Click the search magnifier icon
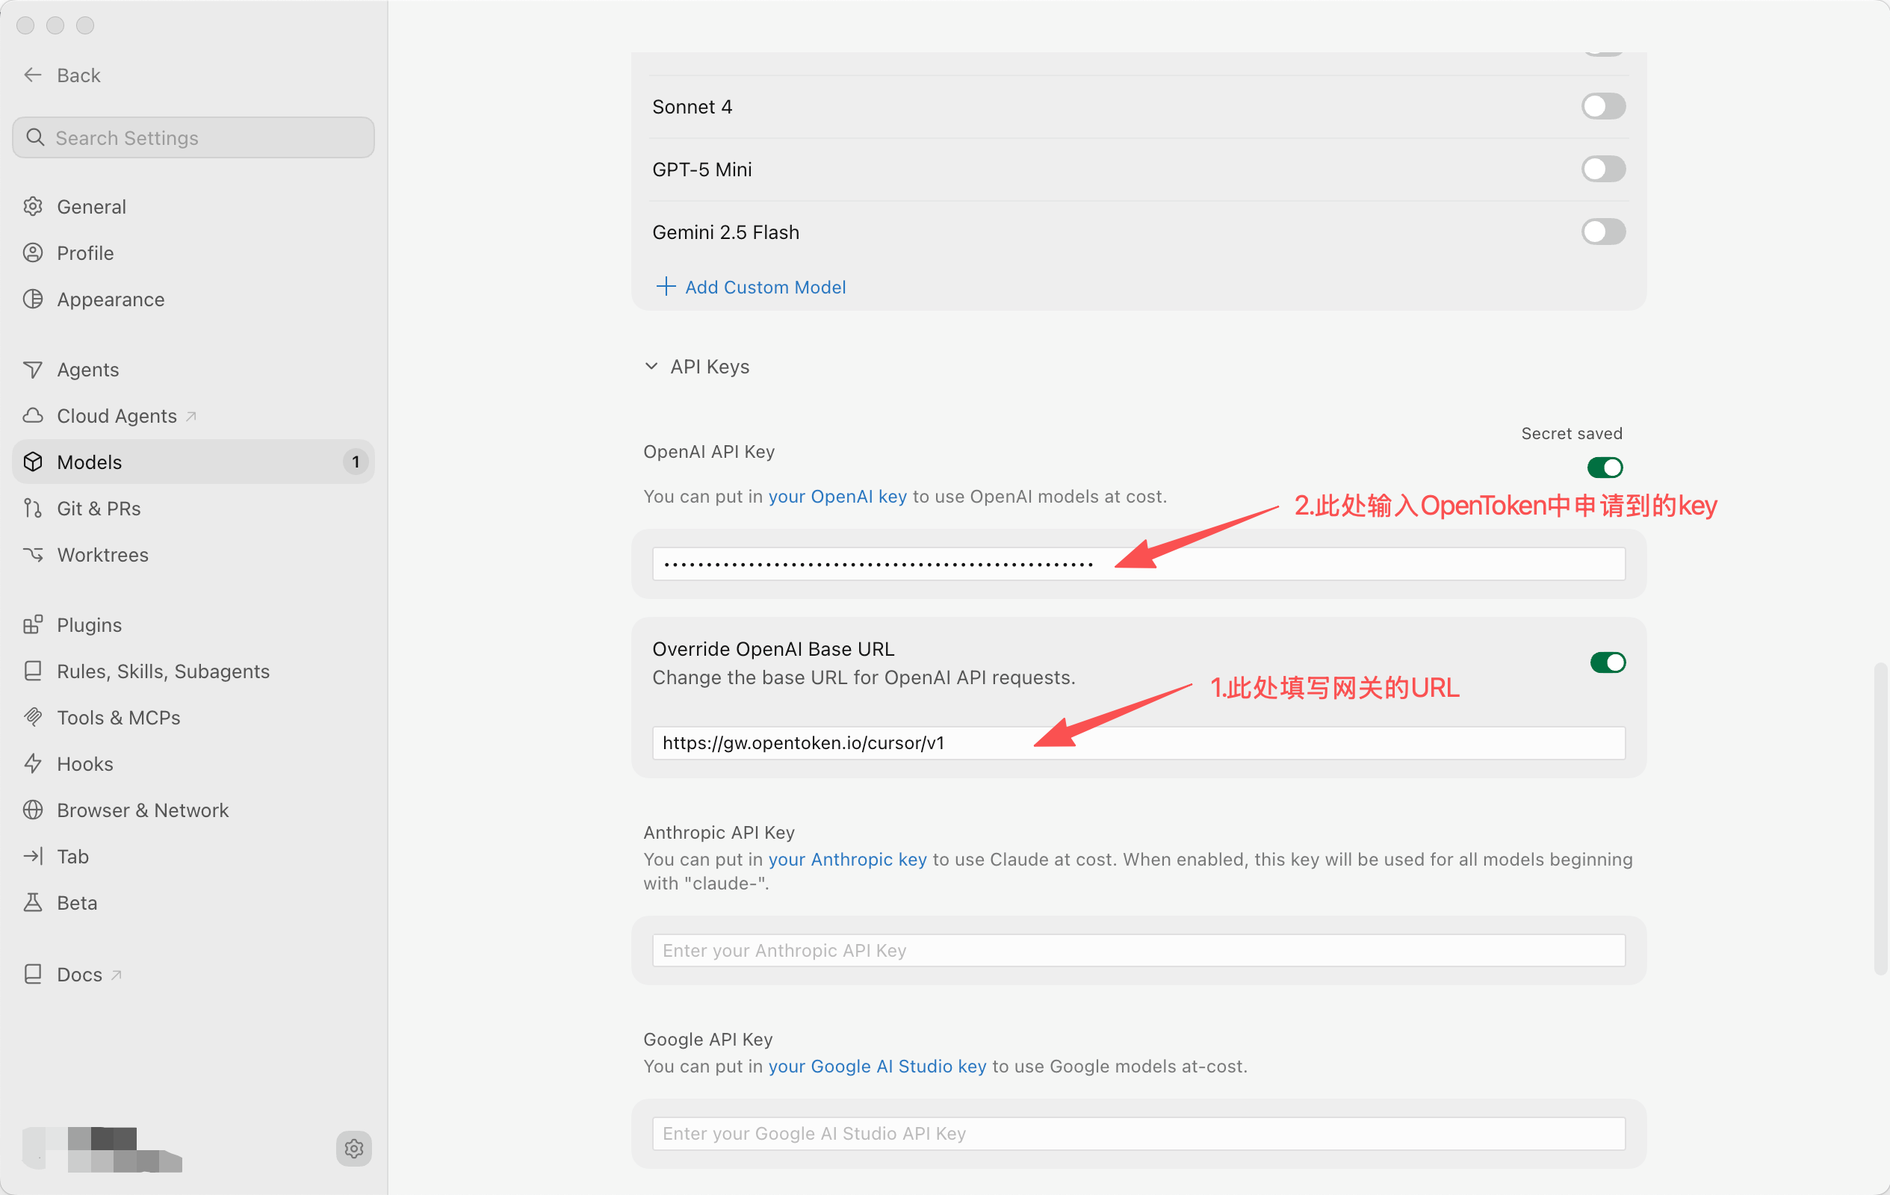 coord(35,137)
